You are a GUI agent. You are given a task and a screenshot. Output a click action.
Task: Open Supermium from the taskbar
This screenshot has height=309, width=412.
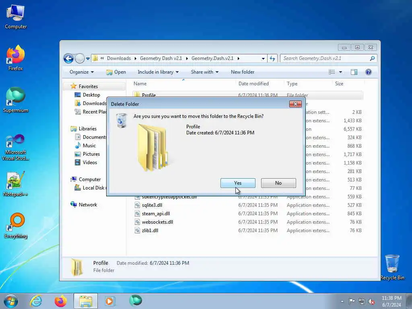[x=136, y=301]
